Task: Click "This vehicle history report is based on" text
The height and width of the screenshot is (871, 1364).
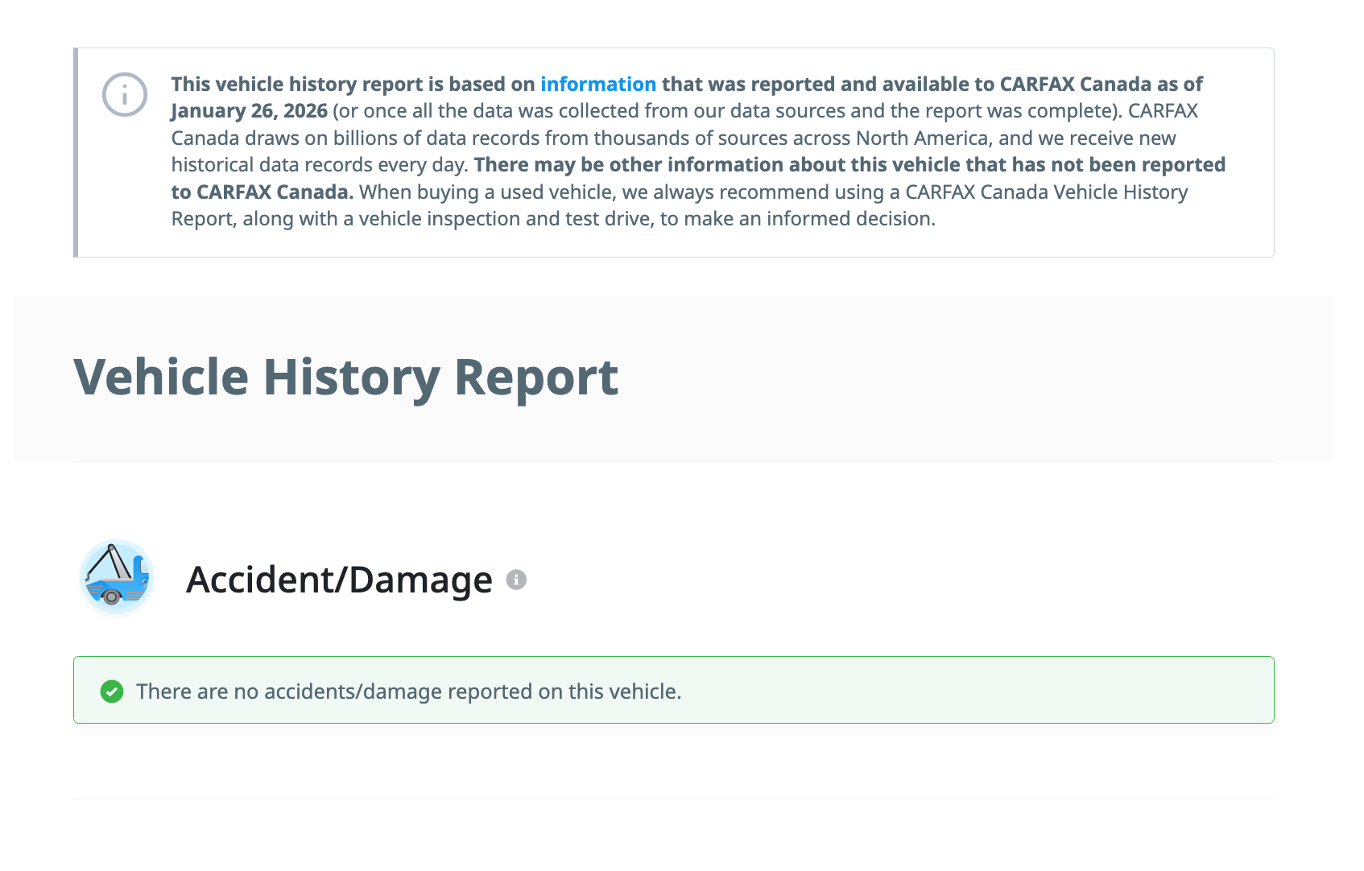Action: pyautogui.click(x=353, y=85)
